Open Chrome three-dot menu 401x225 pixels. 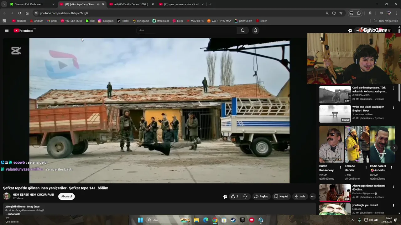396,13
